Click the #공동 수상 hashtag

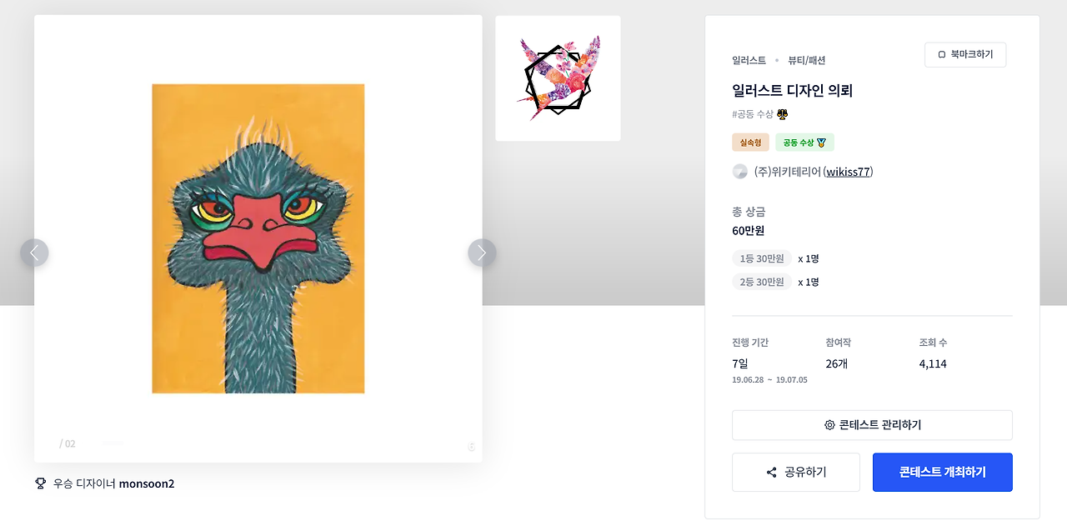coord(753,114)
